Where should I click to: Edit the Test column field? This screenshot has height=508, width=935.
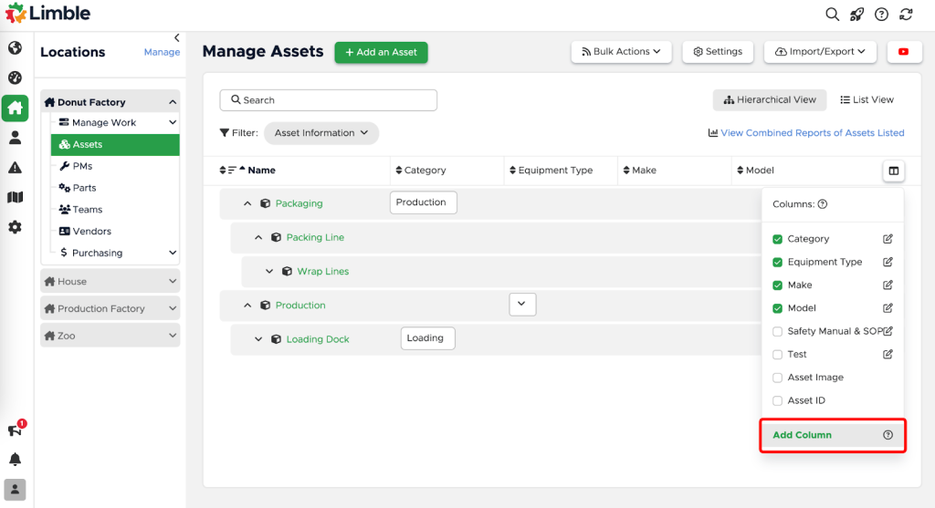888,355
